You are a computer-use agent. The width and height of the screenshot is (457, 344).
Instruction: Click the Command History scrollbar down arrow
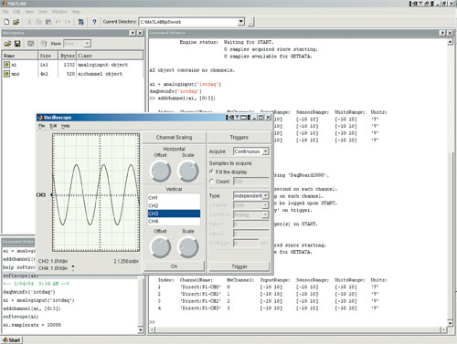coord(141,329)
